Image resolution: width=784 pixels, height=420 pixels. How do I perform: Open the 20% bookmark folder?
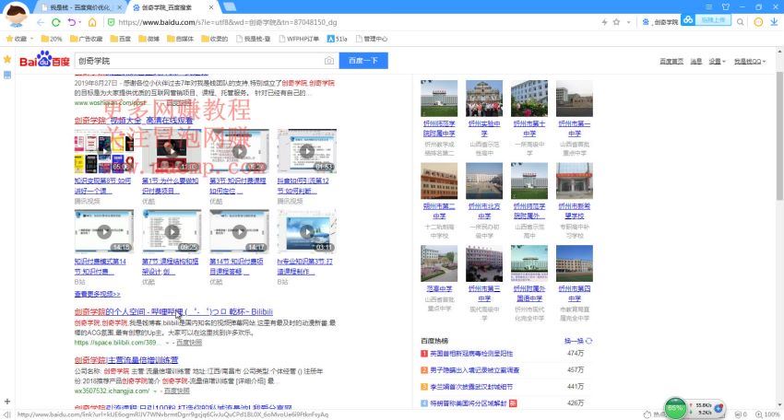(x=52, y=39)
